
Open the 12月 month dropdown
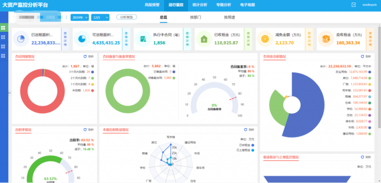100,17
